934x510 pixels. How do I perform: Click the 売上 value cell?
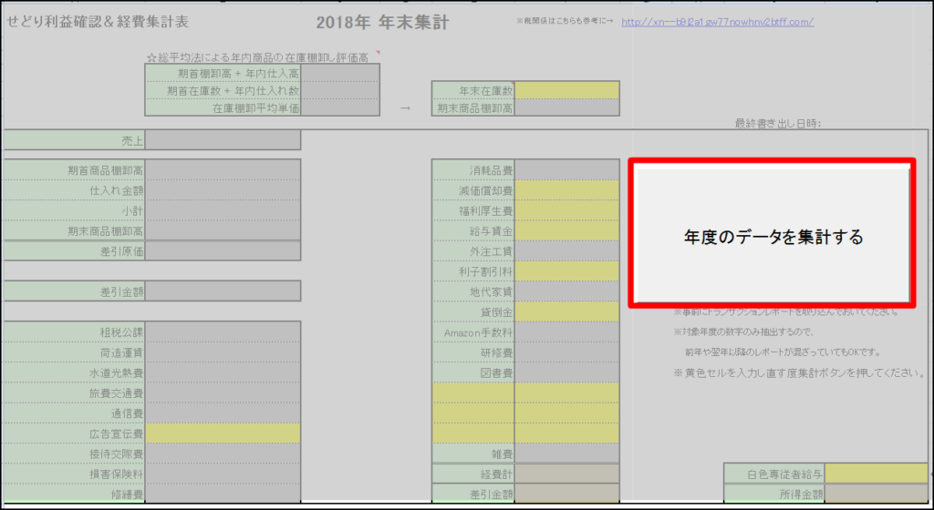coord(223,140)
